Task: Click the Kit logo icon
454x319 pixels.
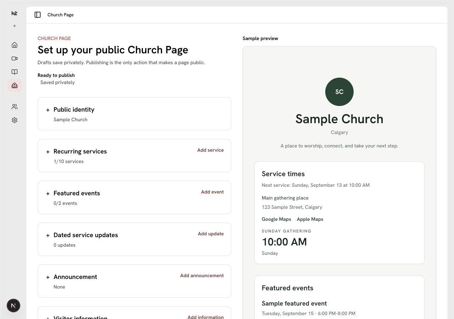Action: click(x=15, y=13)
